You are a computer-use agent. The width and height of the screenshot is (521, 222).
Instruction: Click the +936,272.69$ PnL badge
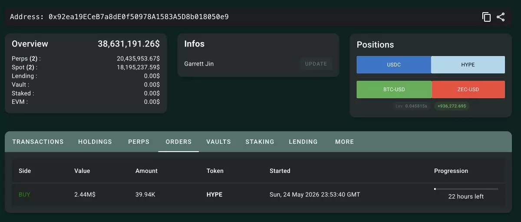point(452,106)
